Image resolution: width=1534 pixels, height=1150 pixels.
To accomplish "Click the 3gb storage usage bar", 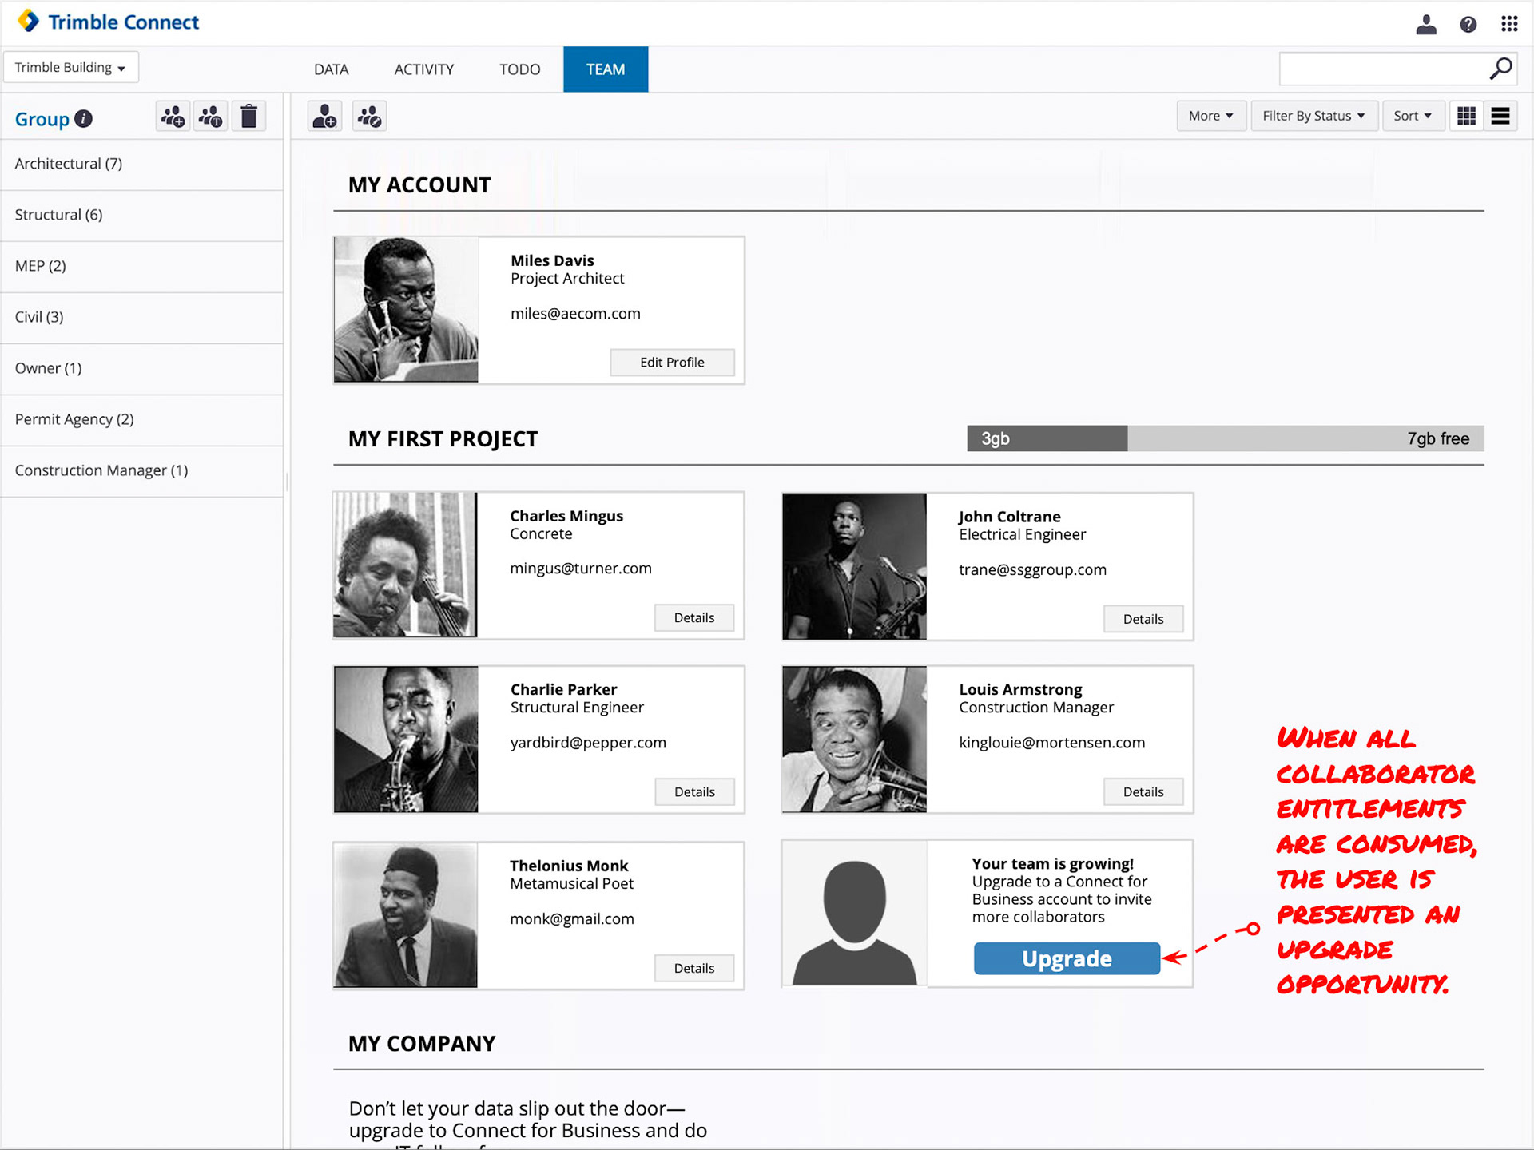I will point(1047,438).
